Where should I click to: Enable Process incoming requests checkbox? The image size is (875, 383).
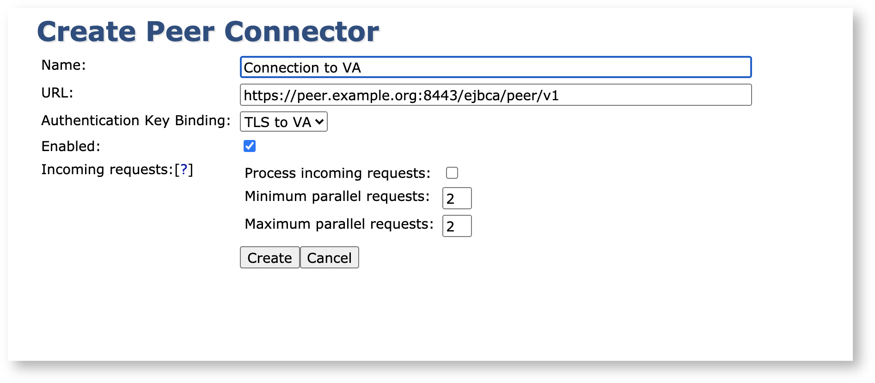click(x=452, y=173)
